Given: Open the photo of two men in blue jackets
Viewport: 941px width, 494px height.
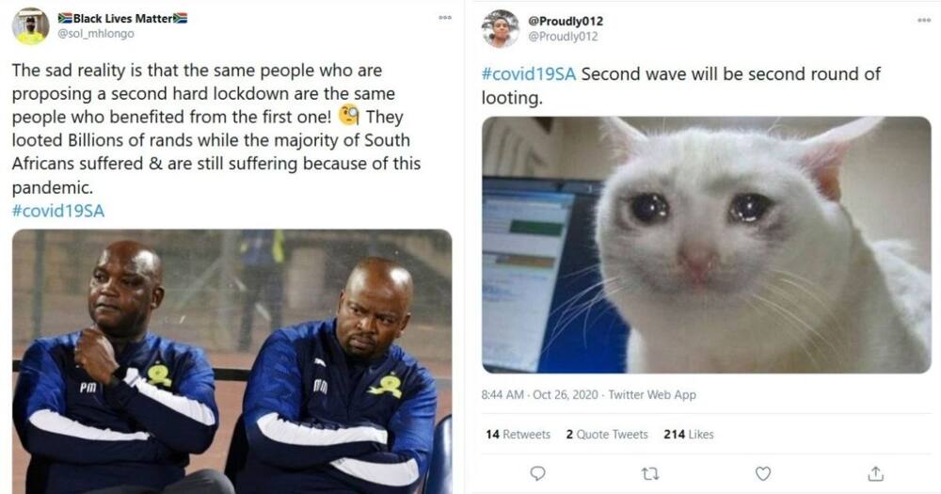Looking at the screenshot, I should [231, 361].
